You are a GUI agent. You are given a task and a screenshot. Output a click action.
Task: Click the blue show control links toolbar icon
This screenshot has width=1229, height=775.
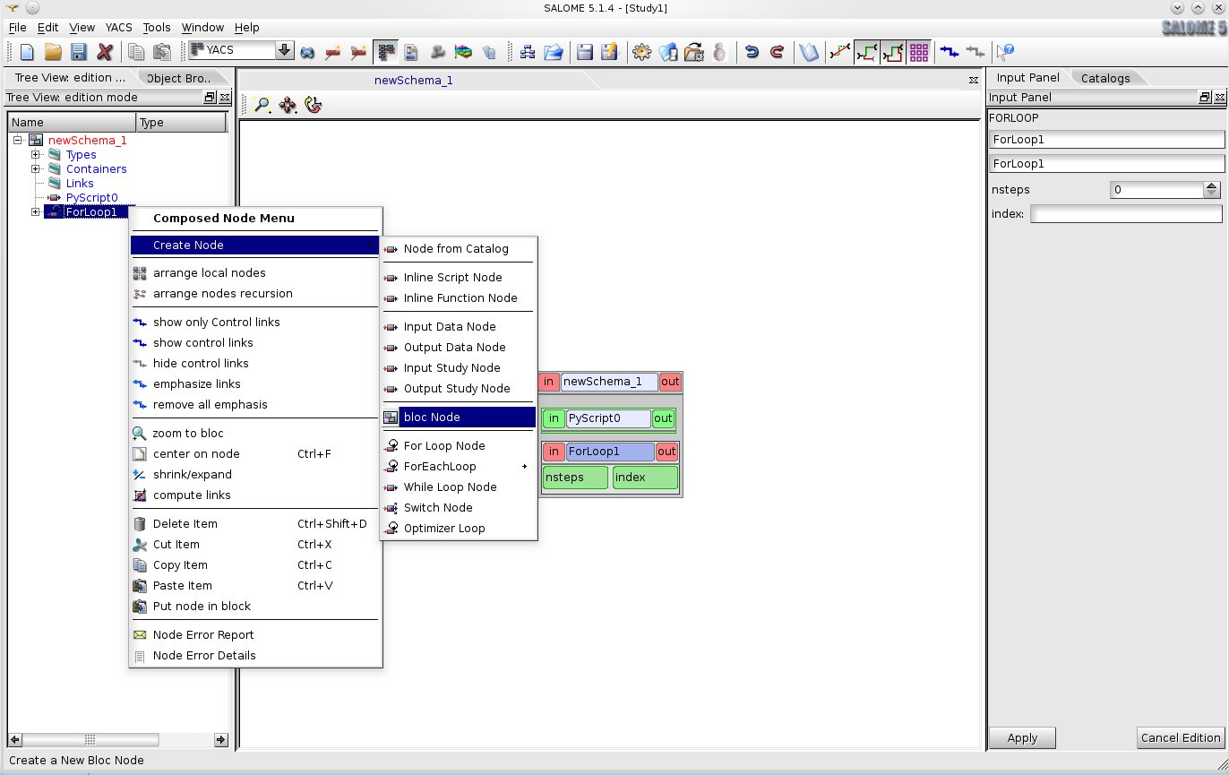tap(950, 52)
